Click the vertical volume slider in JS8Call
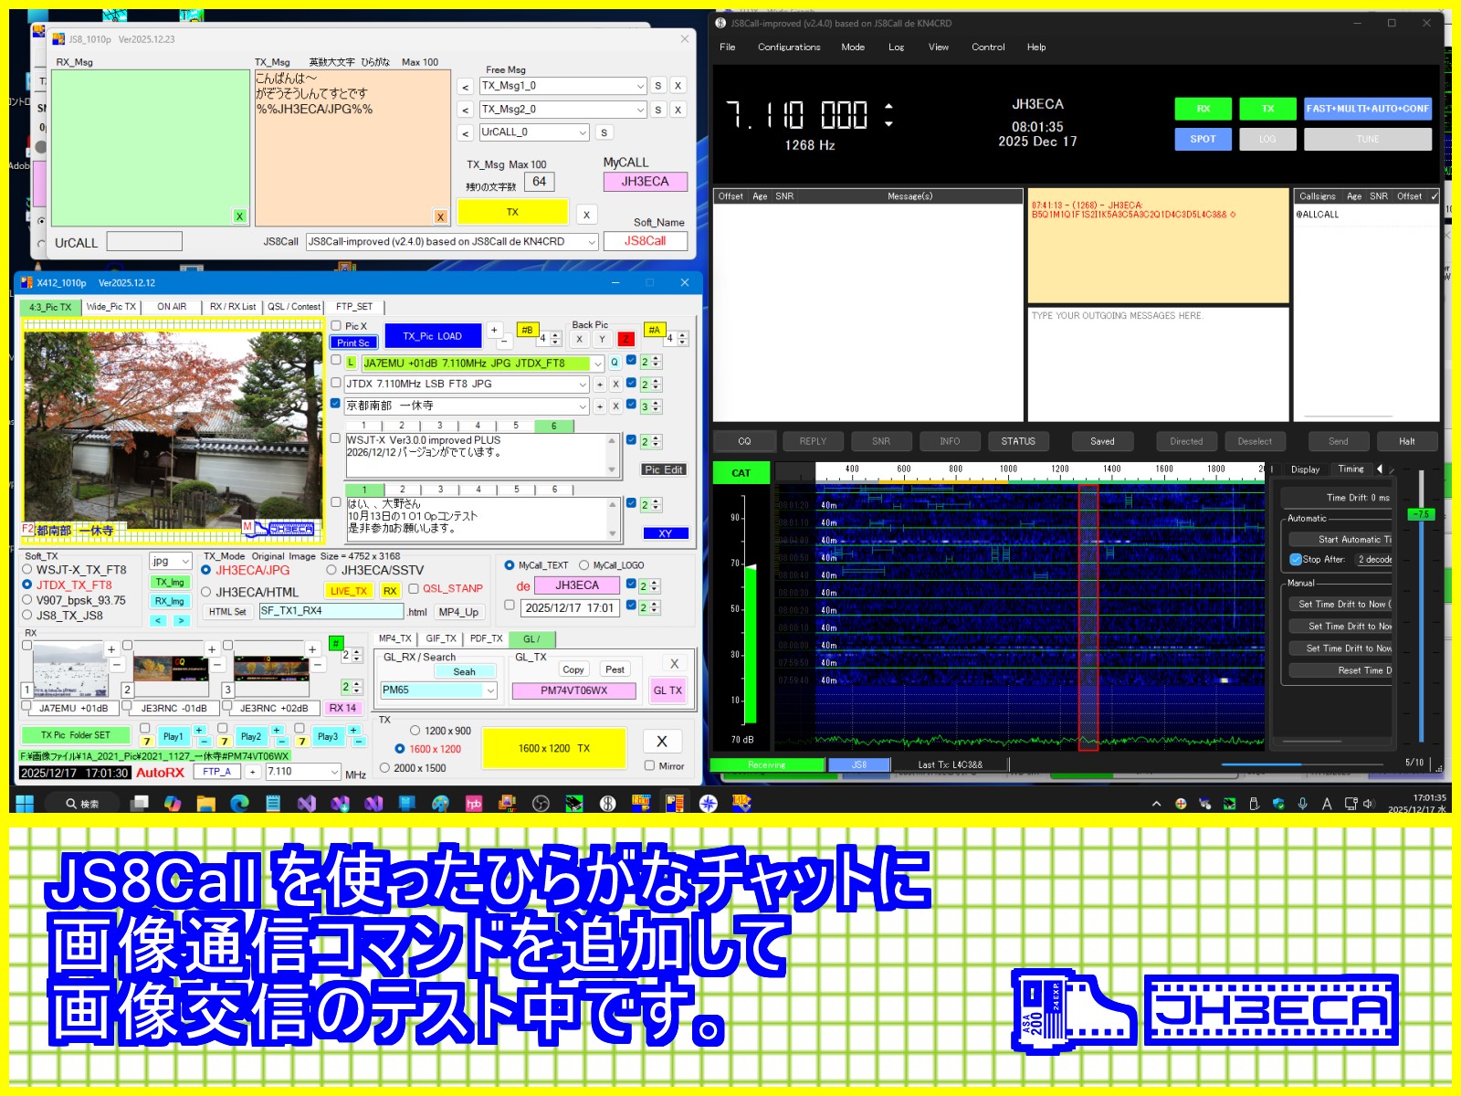Screen dimensions: 1461x1096 coord(1421,603)
